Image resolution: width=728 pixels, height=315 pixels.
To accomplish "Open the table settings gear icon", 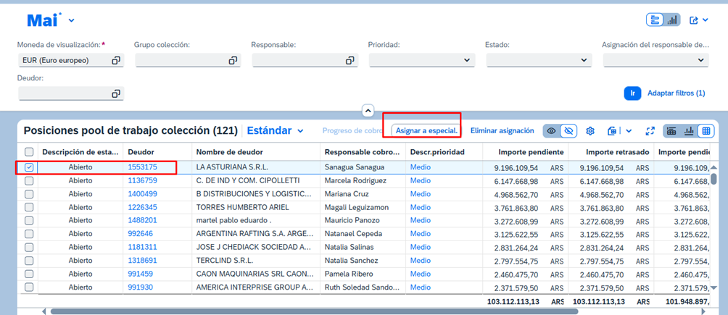I will tap(590, 131).
